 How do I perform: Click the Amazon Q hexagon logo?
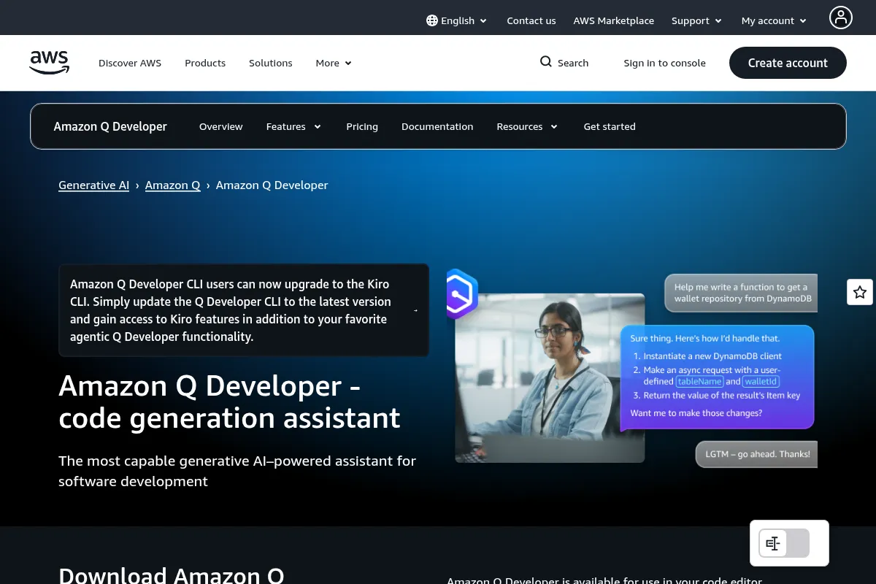[x=461, y=294]
